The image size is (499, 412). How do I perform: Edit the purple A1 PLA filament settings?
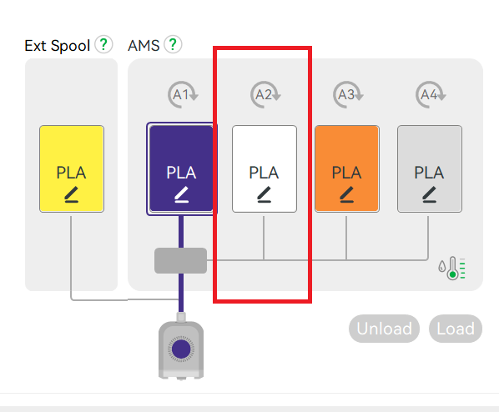(181, 194)
